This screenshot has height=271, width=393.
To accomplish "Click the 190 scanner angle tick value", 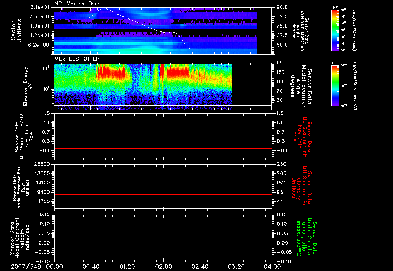I will [281, 63].
